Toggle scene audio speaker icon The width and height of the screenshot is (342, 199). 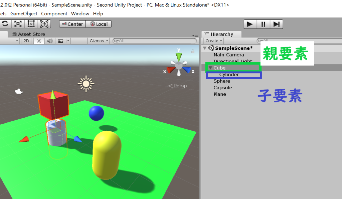(49, 41)
